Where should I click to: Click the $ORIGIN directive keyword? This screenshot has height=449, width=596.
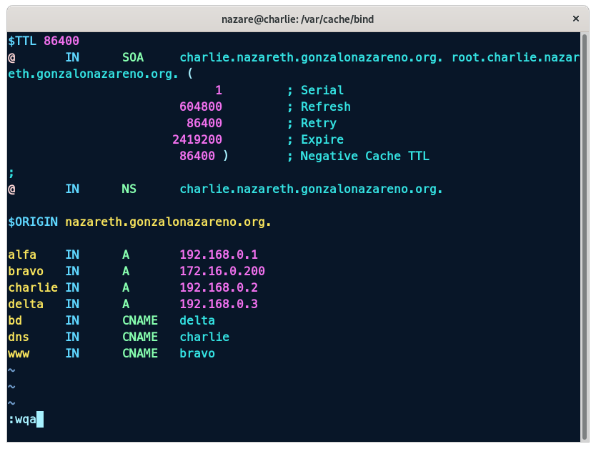33,222
